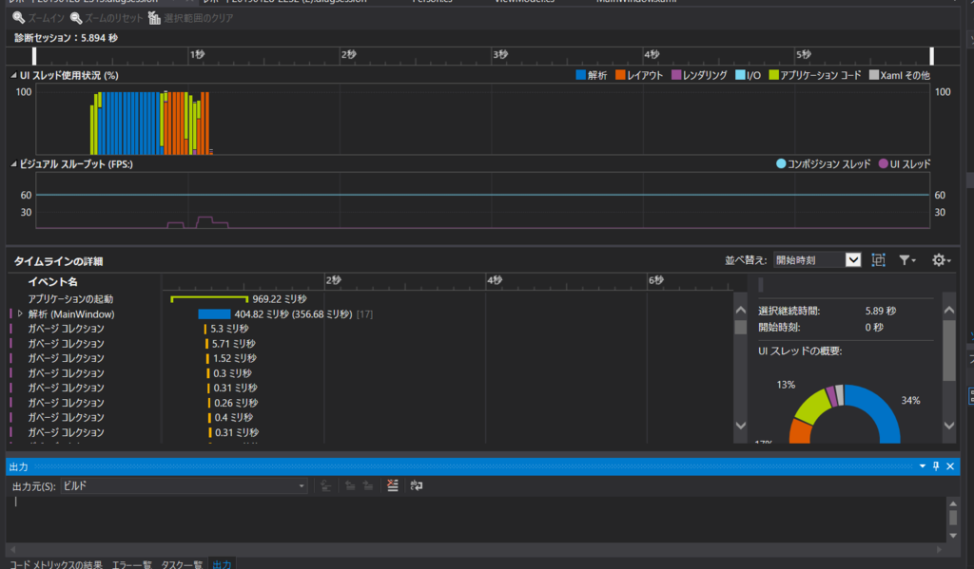Open the gear settings in Timeline Details
Image resolution: width=974 pixels, height=569 pixels.
point(941,260)
